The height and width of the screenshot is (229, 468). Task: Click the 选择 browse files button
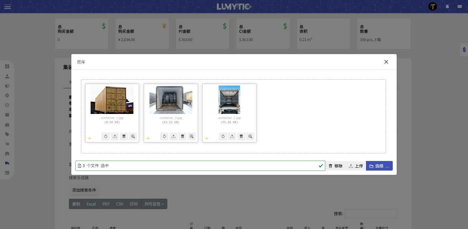[x=379, y=166]
